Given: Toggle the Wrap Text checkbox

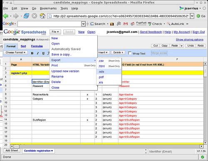Looking at the screenshot, I should 130,53.
